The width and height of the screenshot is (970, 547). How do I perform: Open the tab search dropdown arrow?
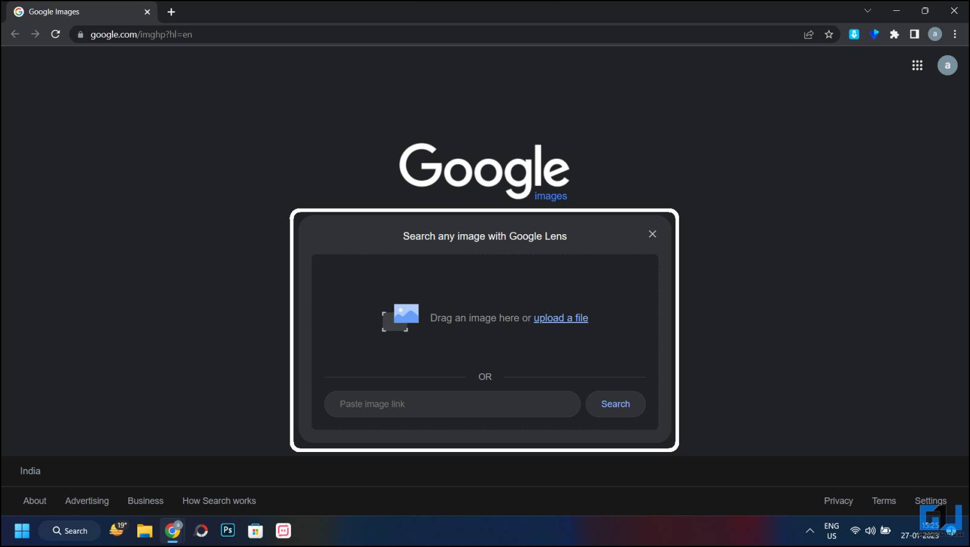867,11
